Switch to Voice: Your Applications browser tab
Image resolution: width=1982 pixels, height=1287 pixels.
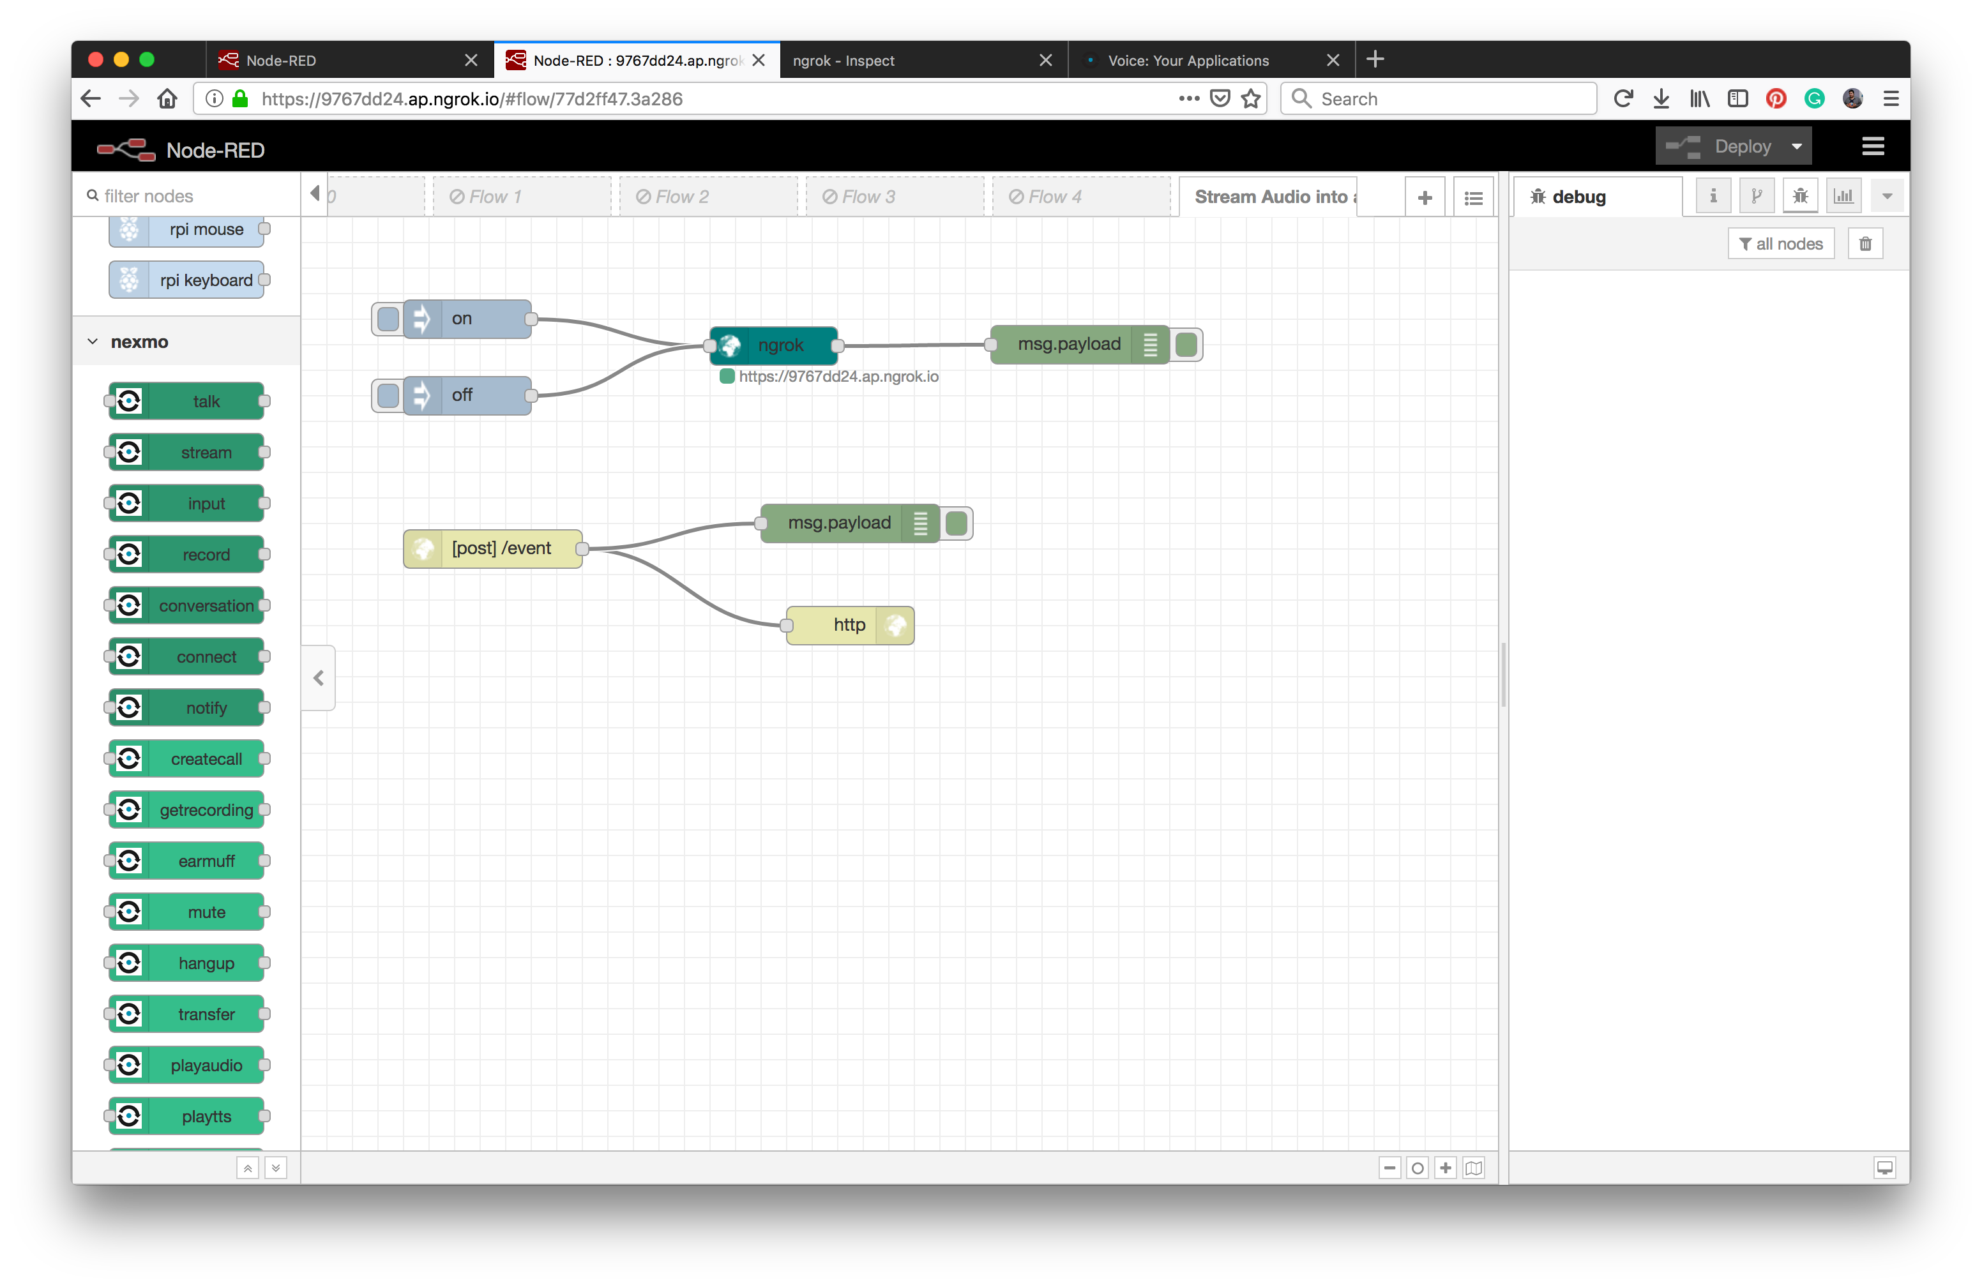tap(1211, 60)
